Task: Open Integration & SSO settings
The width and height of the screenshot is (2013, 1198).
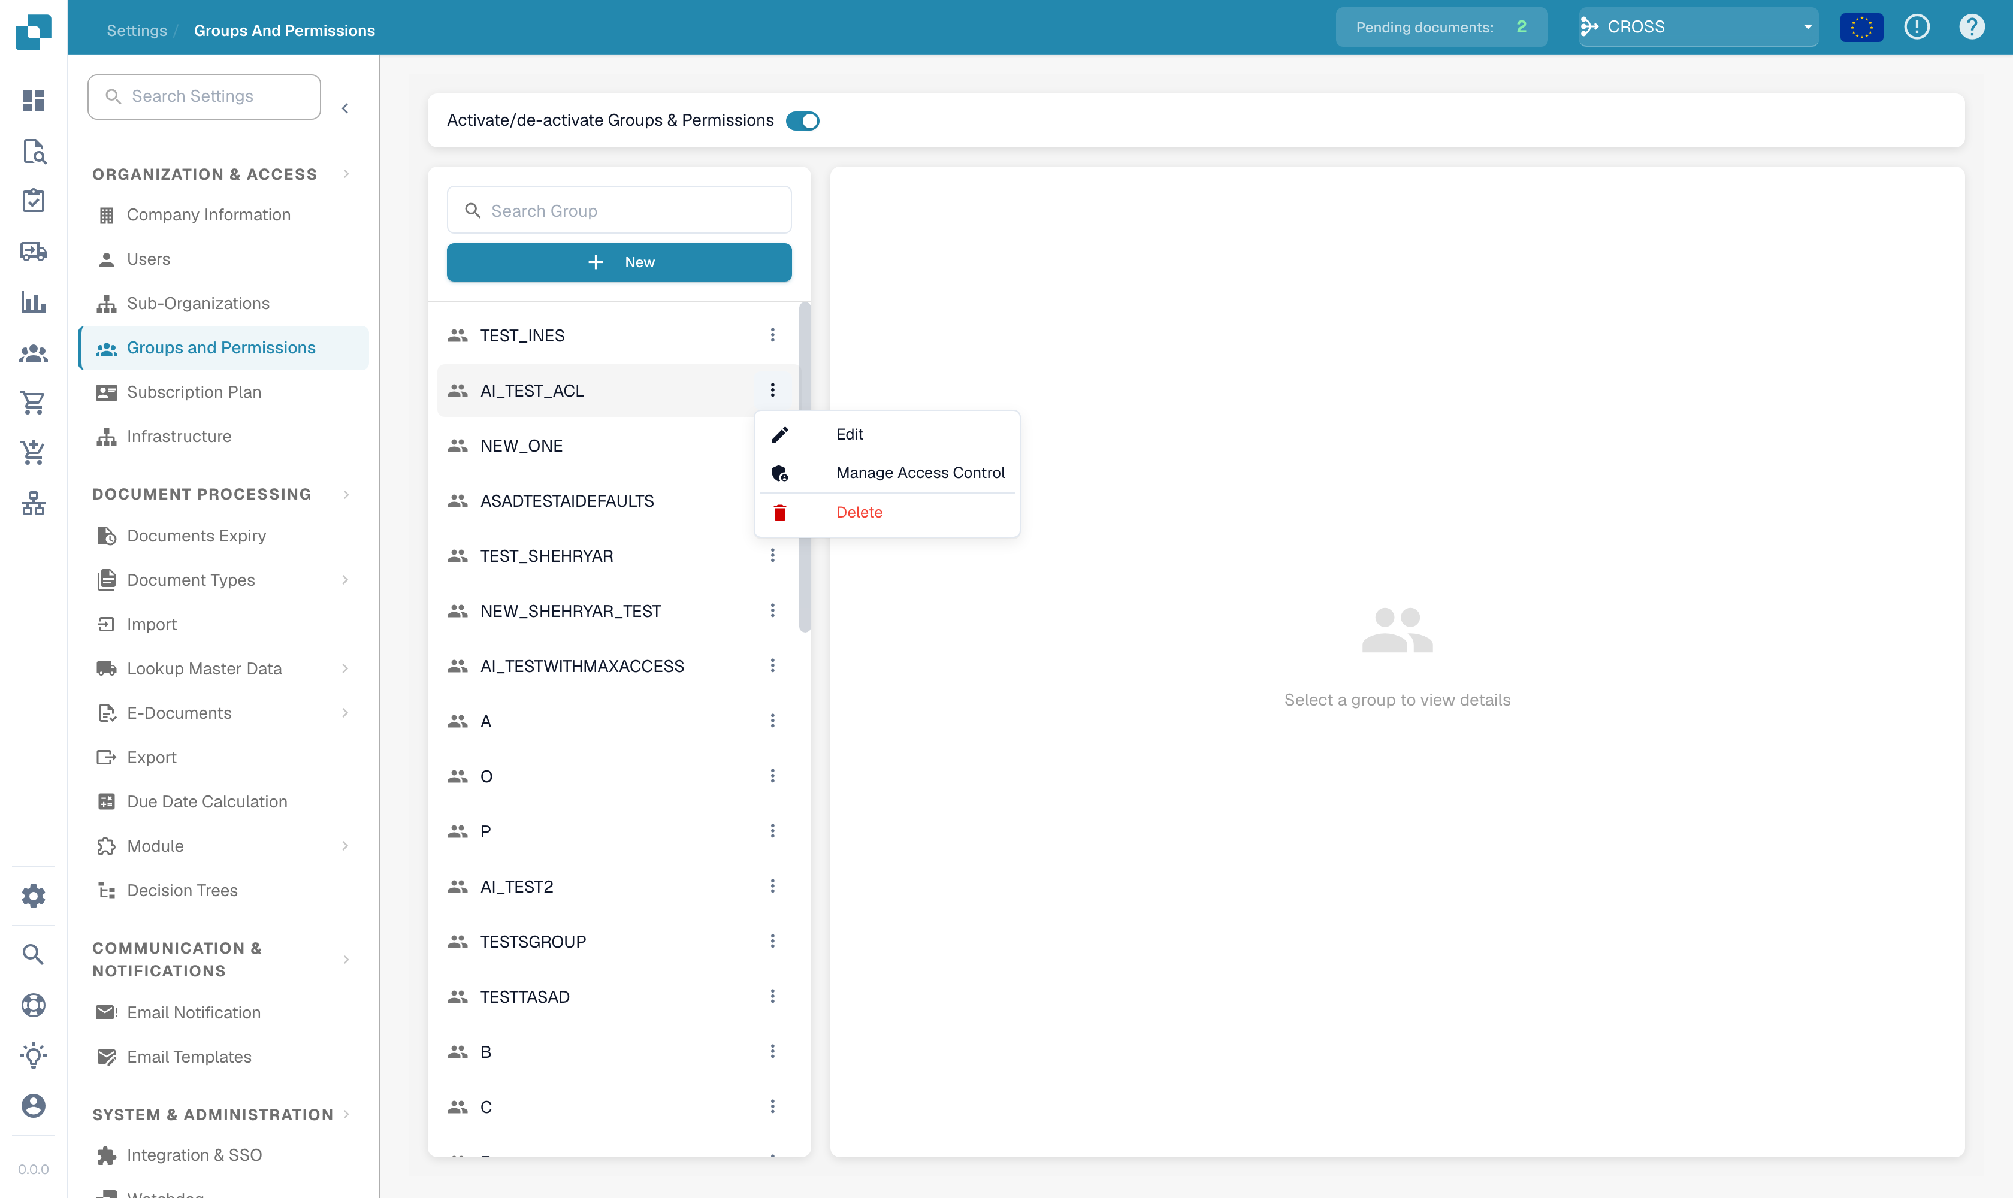Action: point(223,1155)
